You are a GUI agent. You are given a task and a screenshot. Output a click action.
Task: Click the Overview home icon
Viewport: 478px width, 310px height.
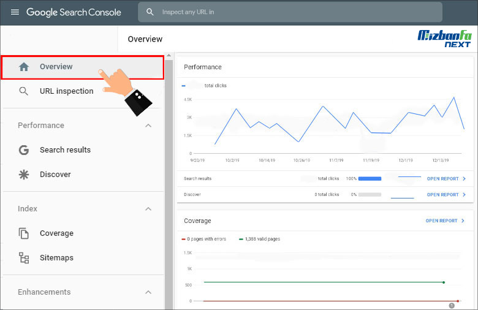coord(24,67)
